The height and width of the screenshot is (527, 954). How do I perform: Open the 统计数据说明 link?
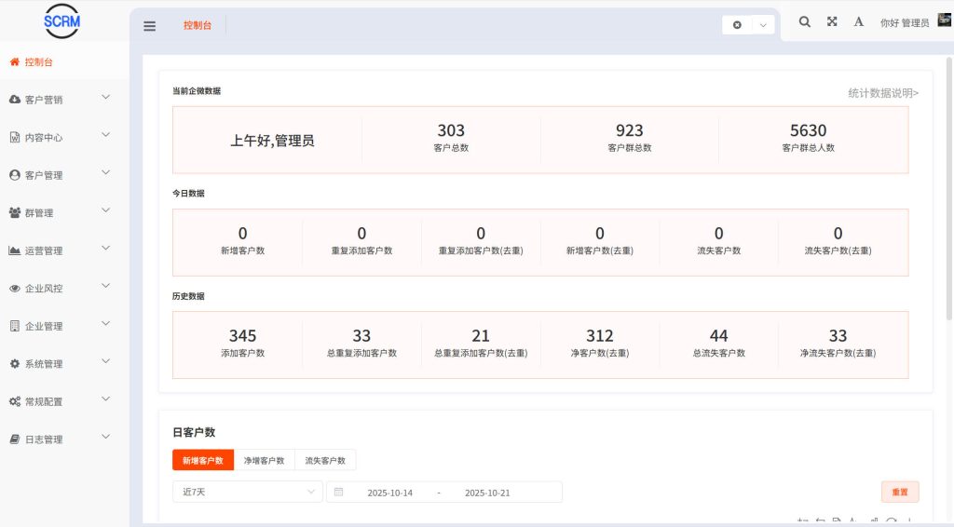pos(882,93)
